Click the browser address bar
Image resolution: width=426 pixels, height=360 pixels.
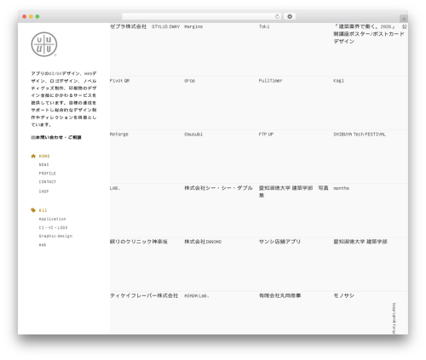click(202, 16)
